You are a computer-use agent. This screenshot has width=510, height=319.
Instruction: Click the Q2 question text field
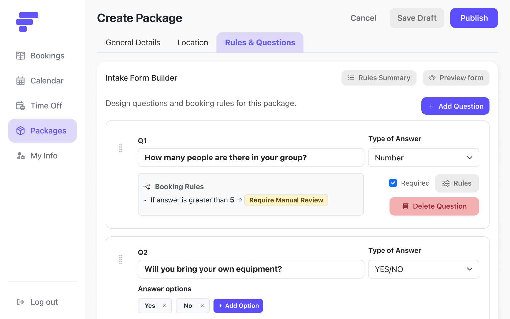tap(251, 269)
